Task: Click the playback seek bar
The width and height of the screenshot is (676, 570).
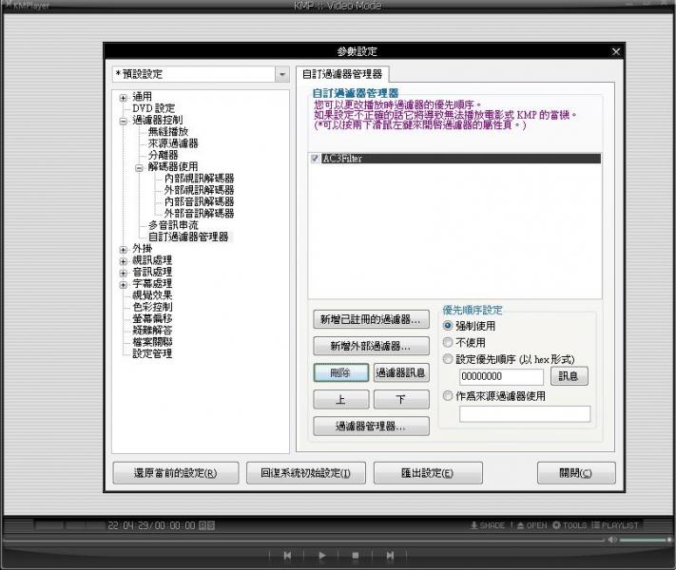Action: pos(304,540)
